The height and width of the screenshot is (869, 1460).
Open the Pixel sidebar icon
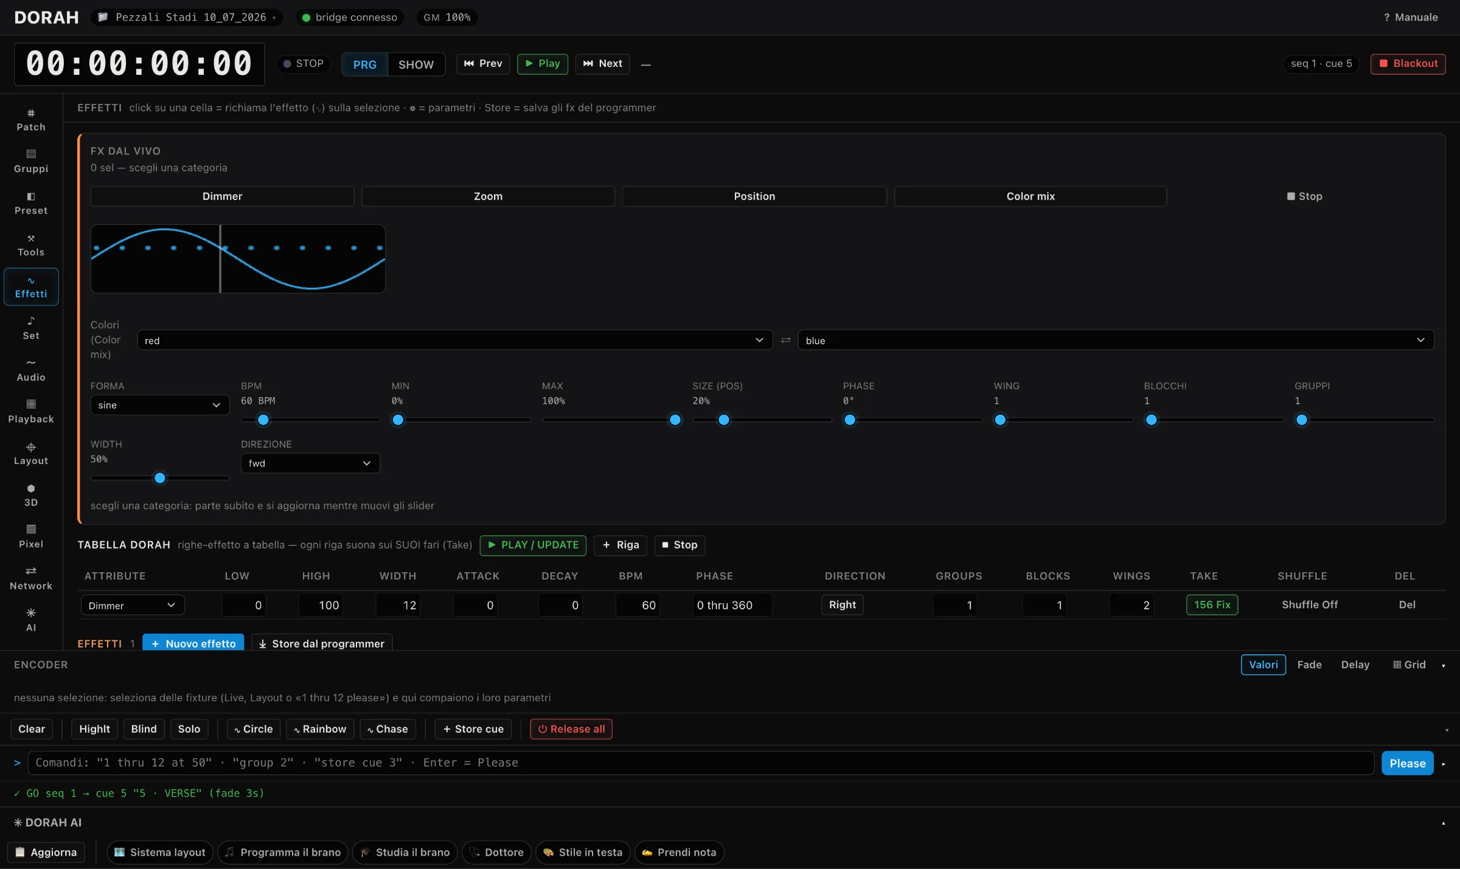click(x=31, y=537)
